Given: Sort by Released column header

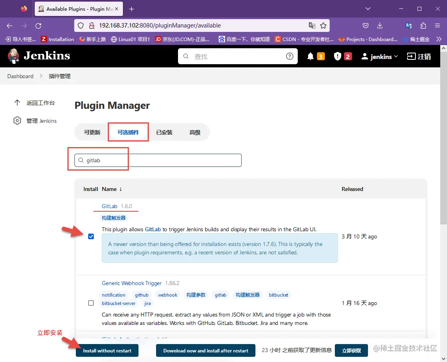Looking at the screenshot, I should click(x=352, y=189).
